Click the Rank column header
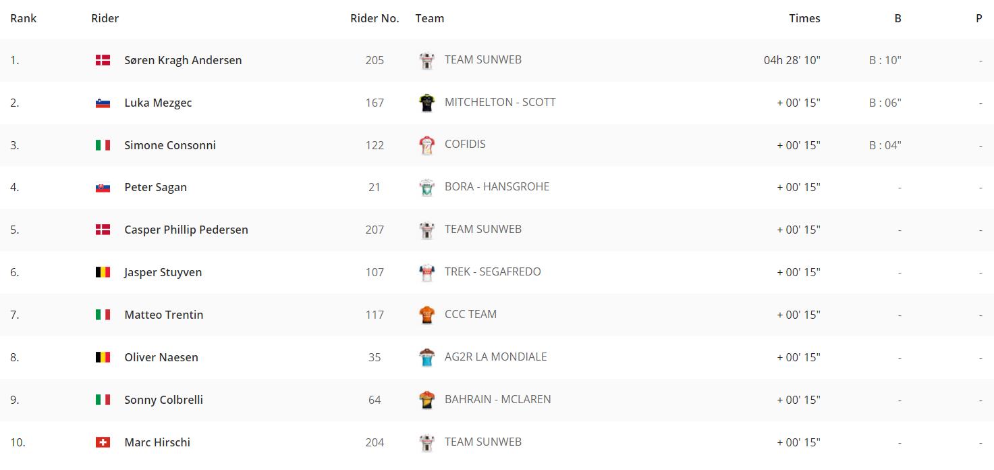The image size is (994, 470). 24,18
